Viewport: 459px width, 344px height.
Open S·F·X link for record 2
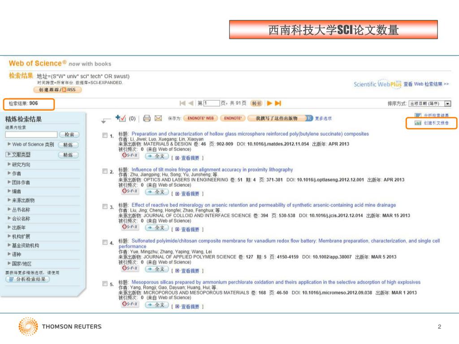tap(130, 191)
